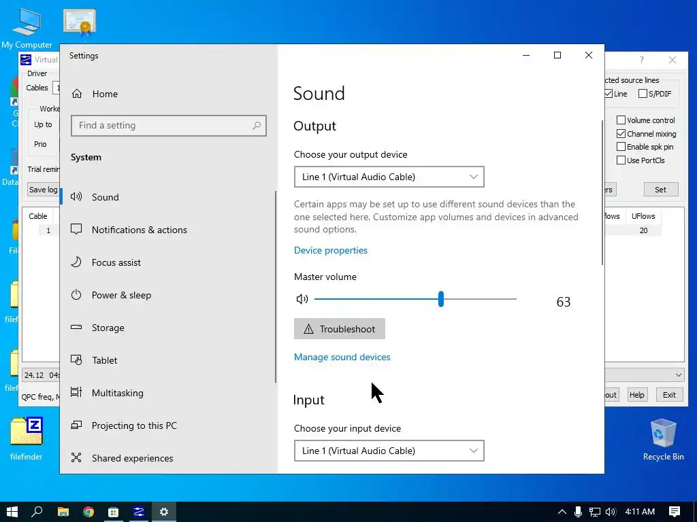Click the Projecting to this PC icon

[76, 425]
